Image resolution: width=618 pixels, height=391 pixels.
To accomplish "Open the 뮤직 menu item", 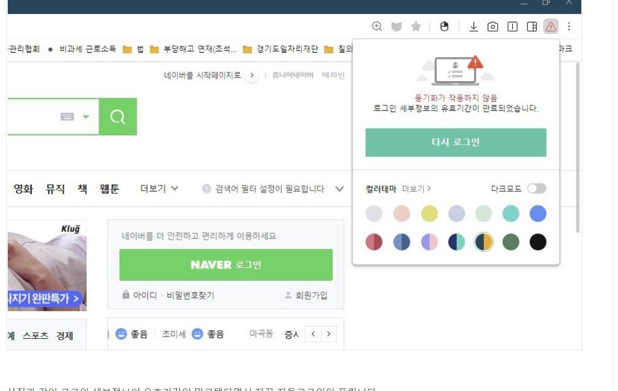I will point(55,189).
